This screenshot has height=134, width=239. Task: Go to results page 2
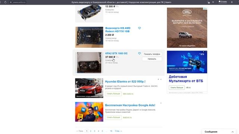91,131
